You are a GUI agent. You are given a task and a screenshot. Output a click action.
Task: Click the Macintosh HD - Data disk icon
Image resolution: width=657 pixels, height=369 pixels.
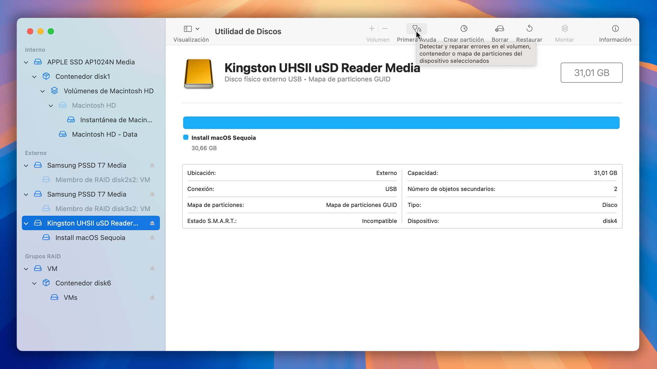tap(63, 134)
